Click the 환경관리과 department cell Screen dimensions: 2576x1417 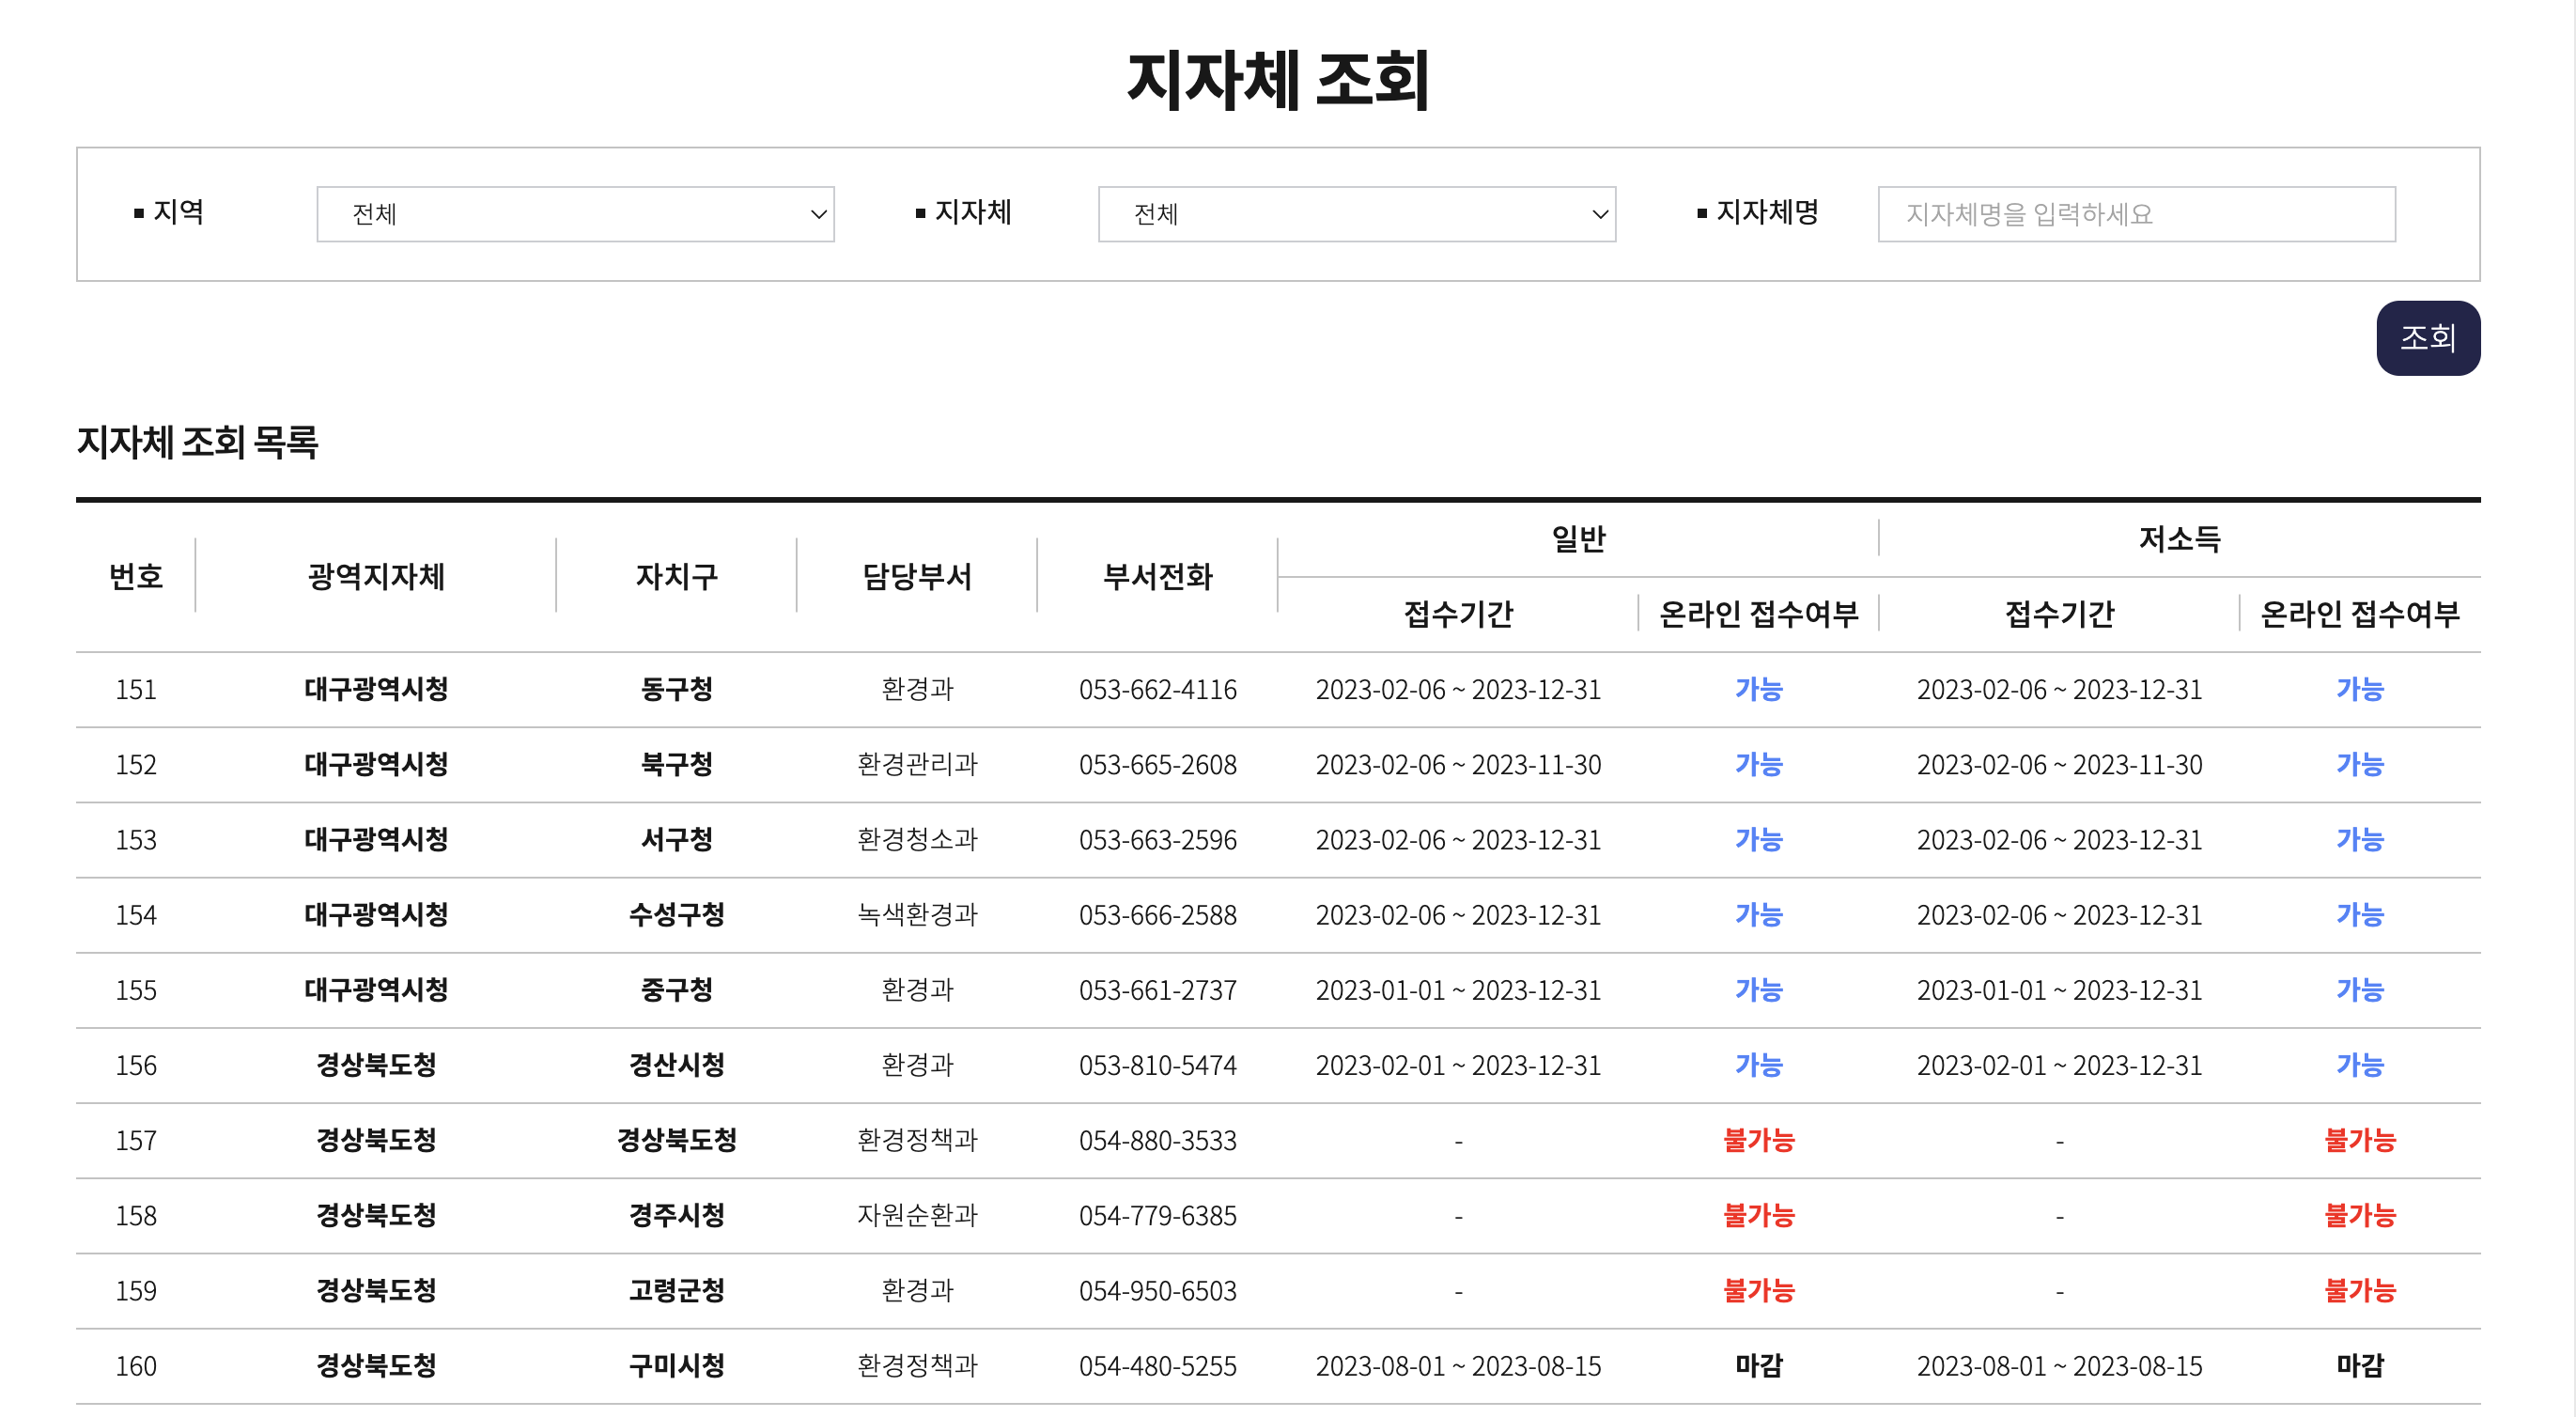pyautogui.click(x=917, y=764)
